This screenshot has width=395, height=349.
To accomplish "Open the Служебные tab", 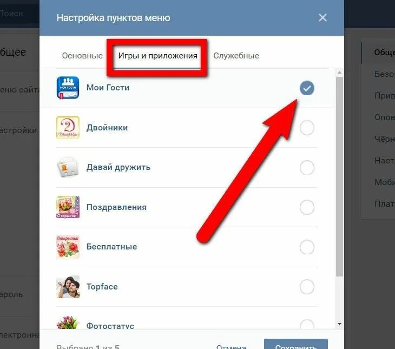I will (x=236, y=55).
